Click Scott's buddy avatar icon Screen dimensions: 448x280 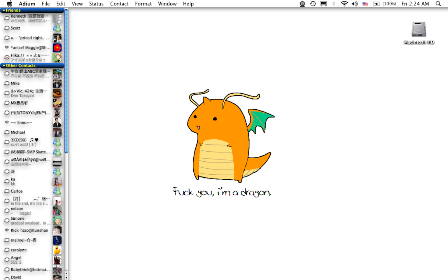57,28
